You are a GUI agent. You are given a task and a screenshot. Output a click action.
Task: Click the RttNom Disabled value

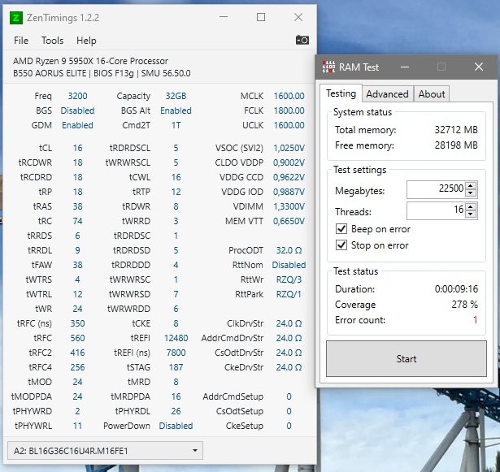click(289, 265)
